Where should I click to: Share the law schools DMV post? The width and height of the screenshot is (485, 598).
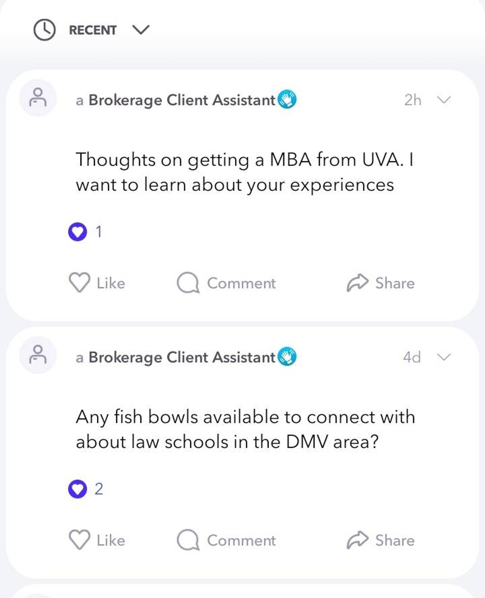pos(380,540)
